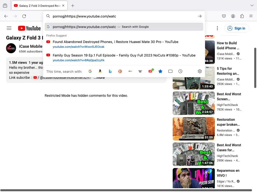
Task: Search bookmarks with the star icon
Action: (160, 71)
